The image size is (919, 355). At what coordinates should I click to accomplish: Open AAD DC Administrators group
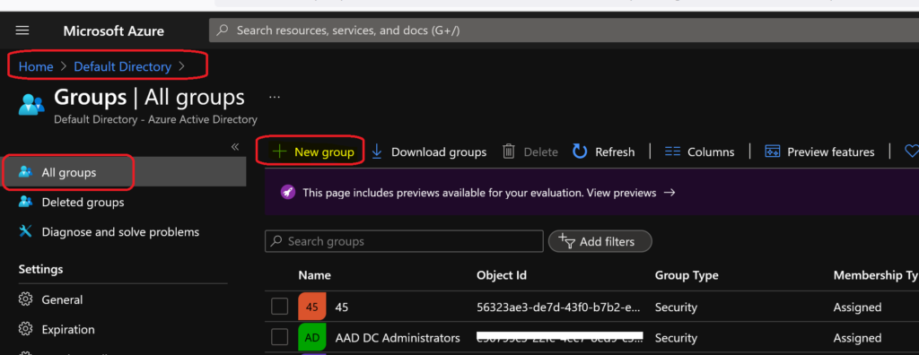tap(398, 338)
